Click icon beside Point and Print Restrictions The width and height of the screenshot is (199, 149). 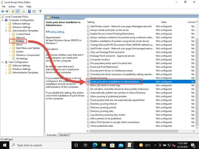pyautogui.click(x=88, y=67)
